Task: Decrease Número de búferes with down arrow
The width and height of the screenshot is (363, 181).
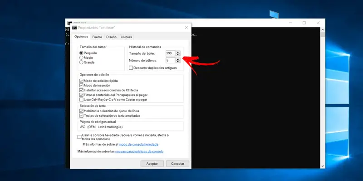Action: (x=178, y=62)
